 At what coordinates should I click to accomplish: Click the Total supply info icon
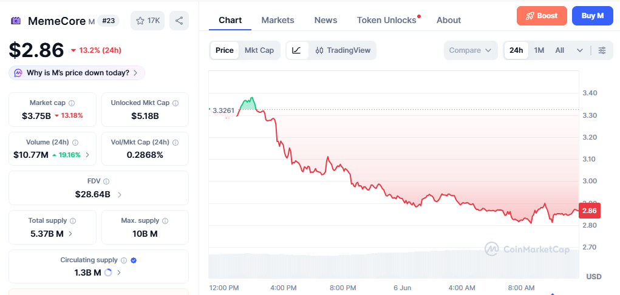click(73, 221)
